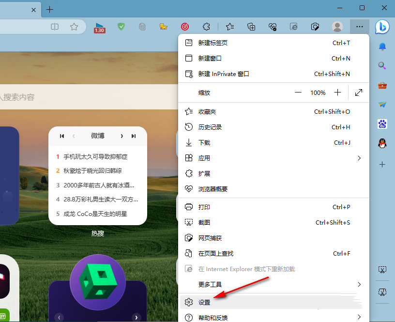Select 新建窗口 menu item
Image resolution: width=395 pixels, height=322 pixels.
click(x=273, y=58)
